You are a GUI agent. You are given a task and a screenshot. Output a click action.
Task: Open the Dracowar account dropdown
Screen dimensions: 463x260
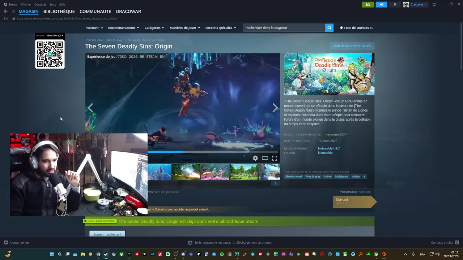419,4
